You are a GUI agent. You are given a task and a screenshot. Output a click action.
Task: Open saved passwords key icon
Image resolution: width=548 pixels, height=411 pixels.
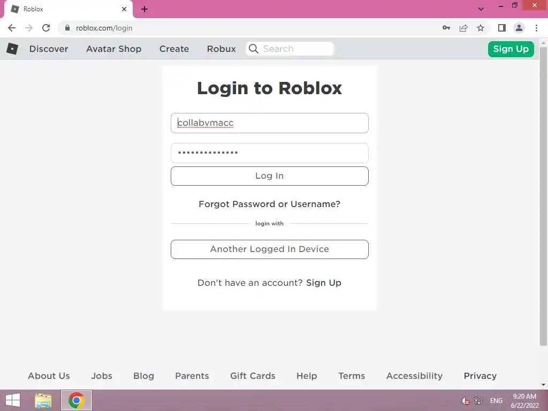pos(446,28)
